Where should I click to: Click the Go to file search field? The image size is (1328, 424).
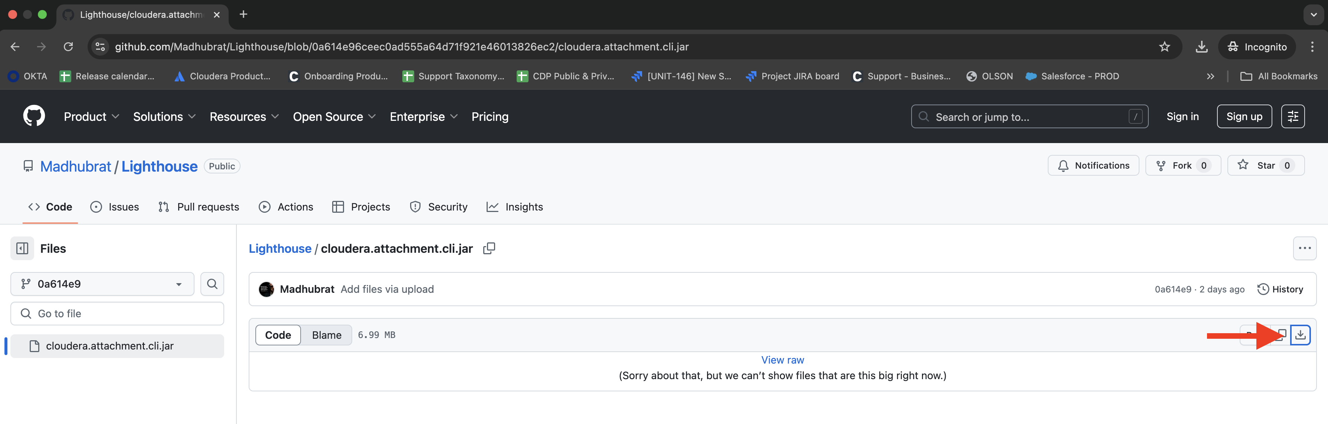coord(117,314)
